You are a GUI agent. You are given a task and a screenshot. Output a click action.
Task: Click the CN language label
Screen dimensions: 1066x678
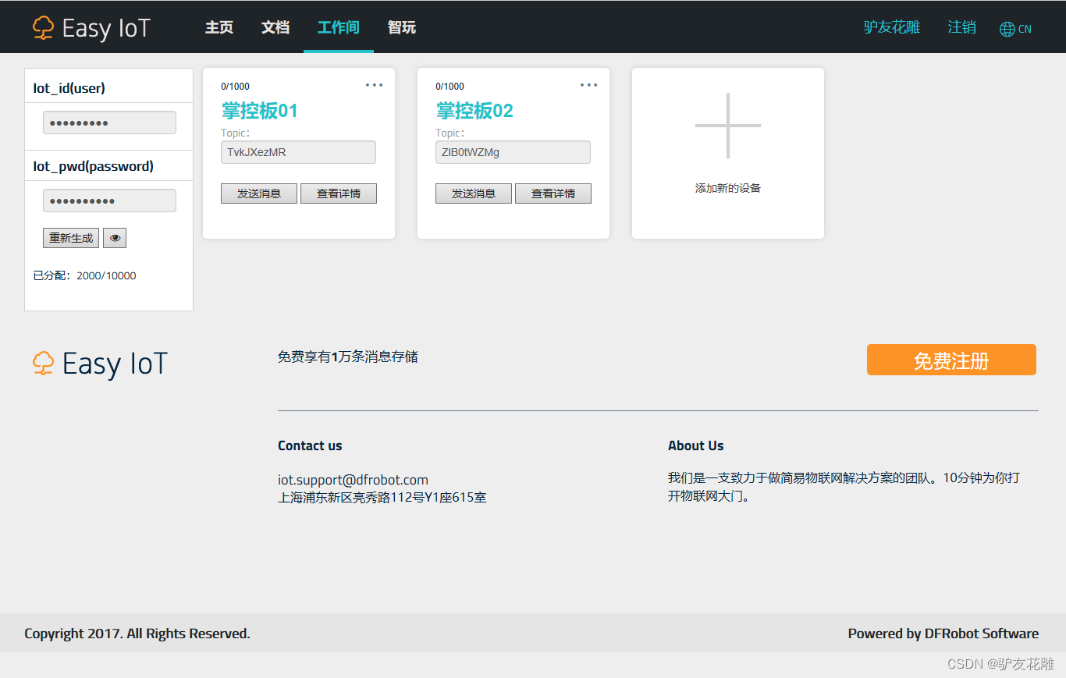1025,29
